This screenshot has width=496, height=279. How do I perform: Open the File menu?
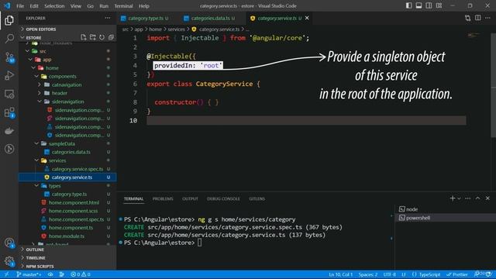pyautogui.click(x=20, y=5)
